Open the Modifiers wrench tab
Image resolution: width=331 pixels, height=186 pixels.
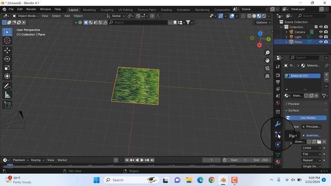click(278, 124)
